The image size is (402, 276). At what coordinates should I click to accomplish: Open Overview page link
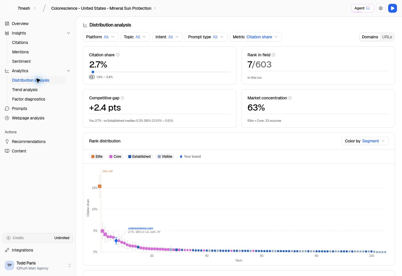pos(20,24)
